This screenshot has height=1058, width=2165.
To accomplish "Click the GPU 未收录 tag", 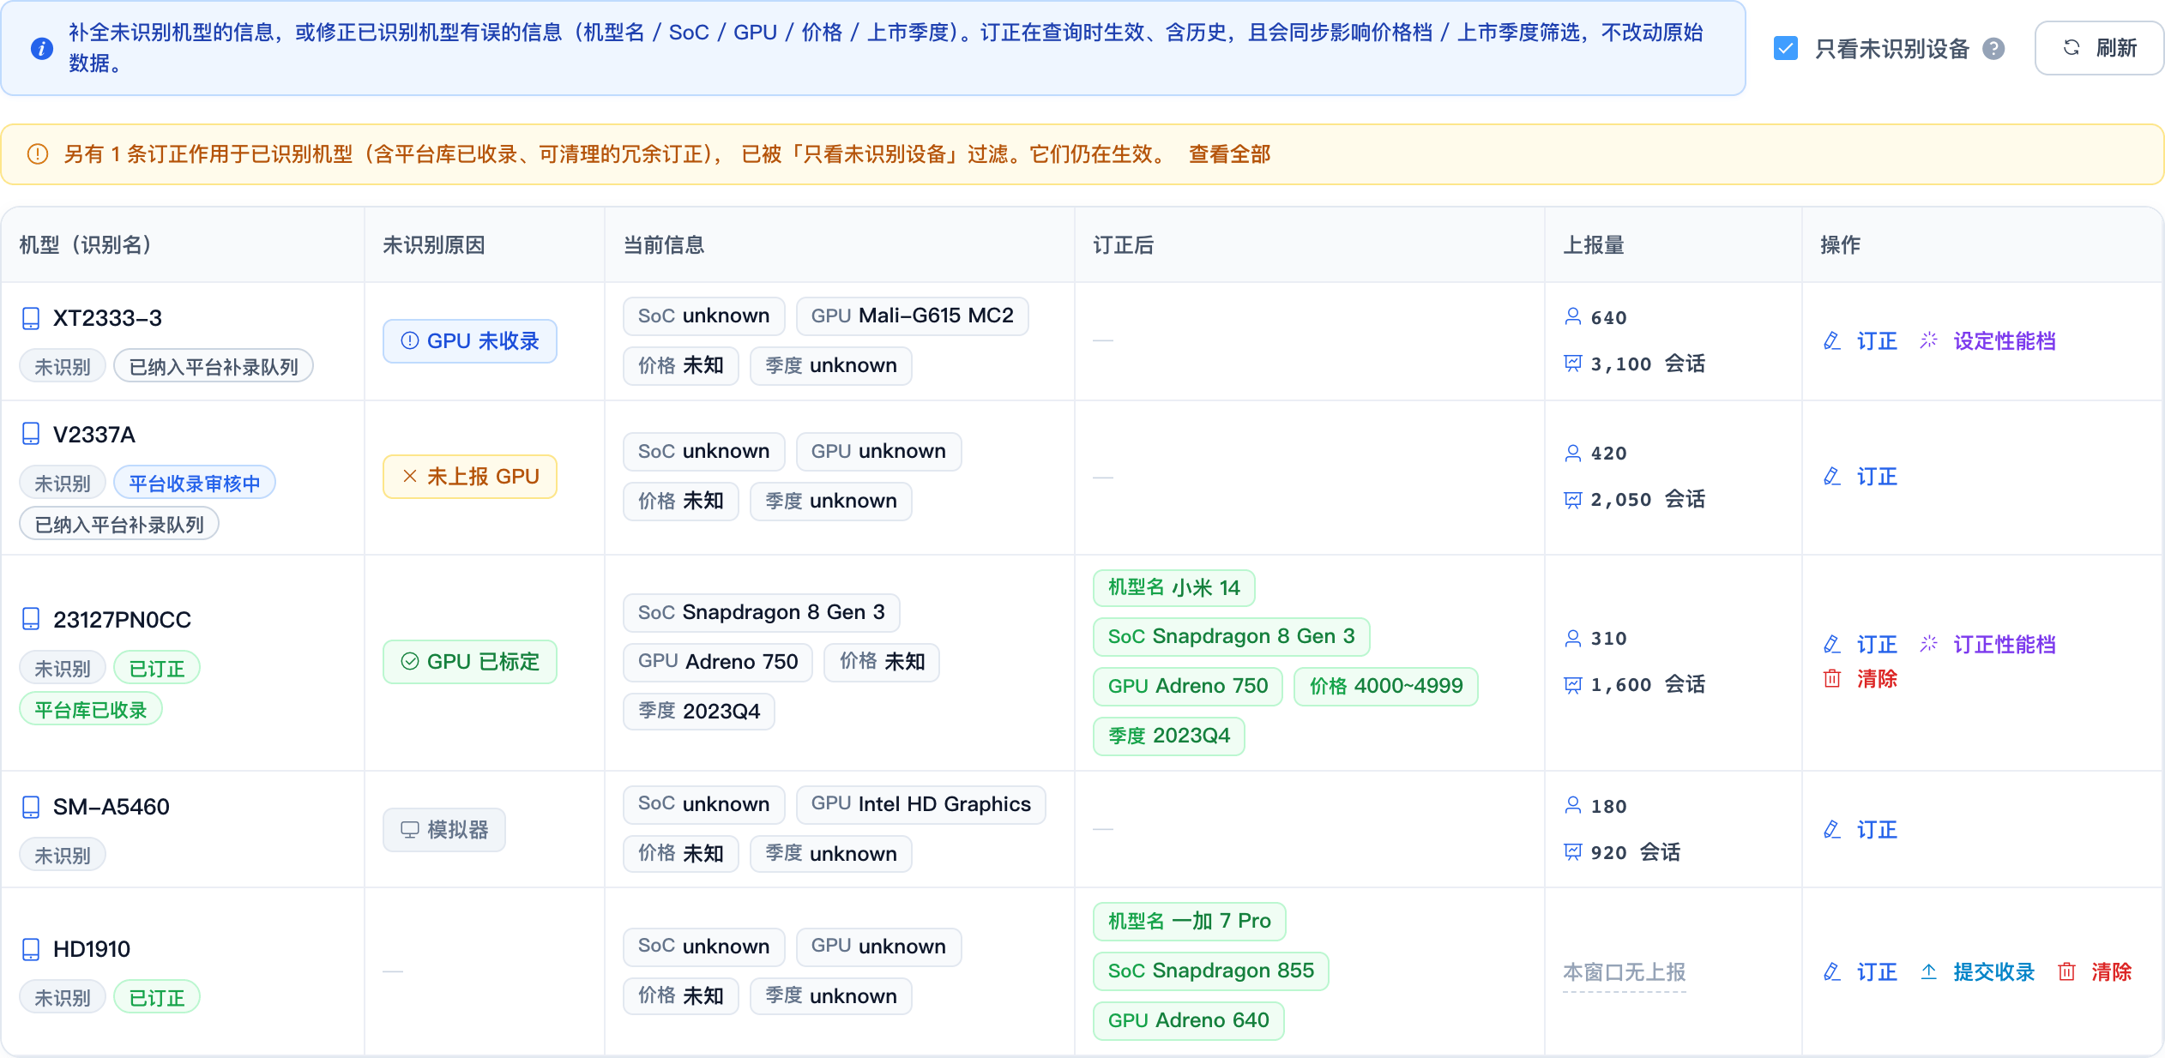I will 470,341.
